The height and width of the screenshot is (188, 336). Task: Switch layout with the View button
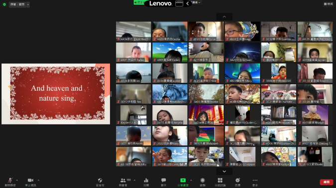[x=329, y=4]
